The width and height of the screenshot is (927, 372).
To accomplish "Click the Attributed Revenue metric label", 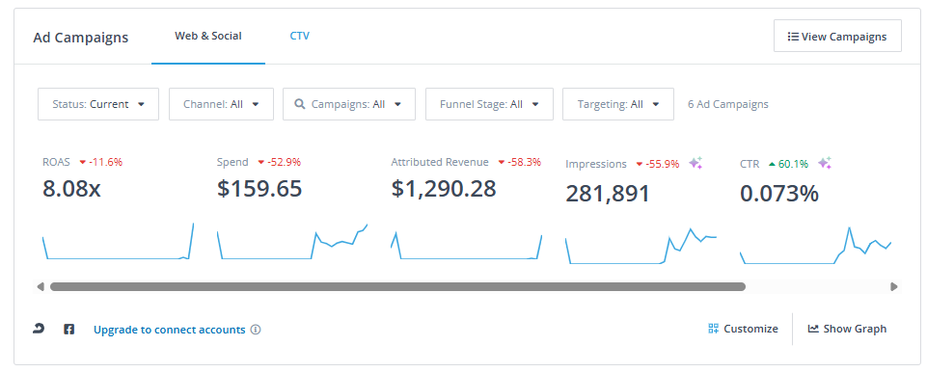I will coord(440,162).
